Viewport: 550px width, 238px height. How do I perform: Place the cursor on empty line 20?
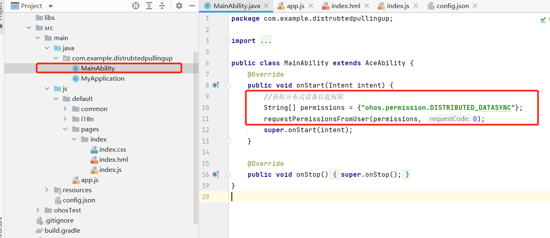[x=389, y=197]
